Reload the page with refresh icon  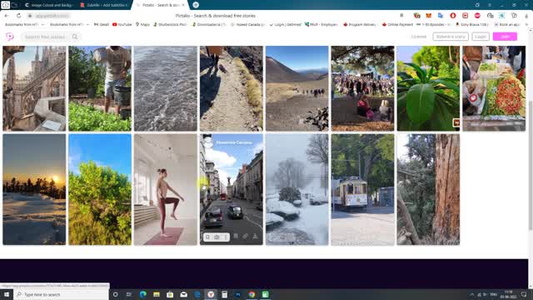[x=18, y=16]
